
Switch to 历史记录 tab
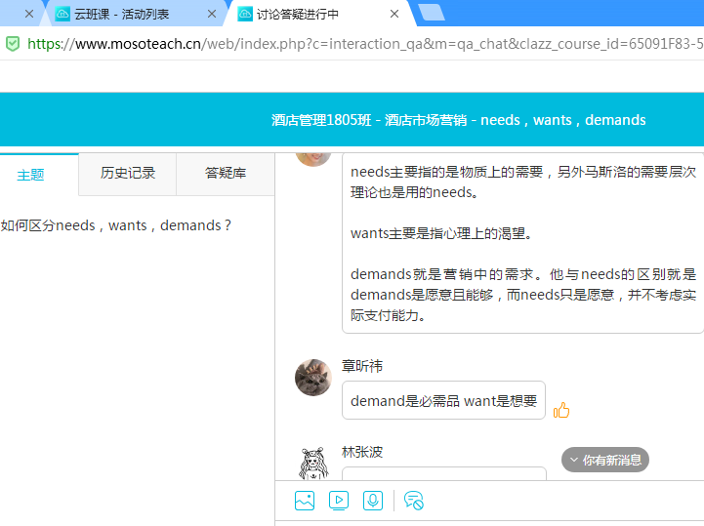pyautogui.click(x=128, y=174)
